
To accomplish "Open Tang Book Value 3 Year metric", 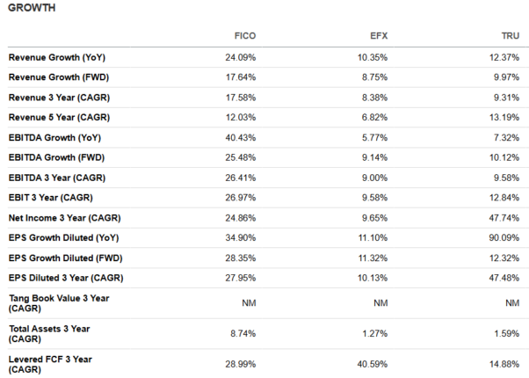I will [x=59, y=303].
